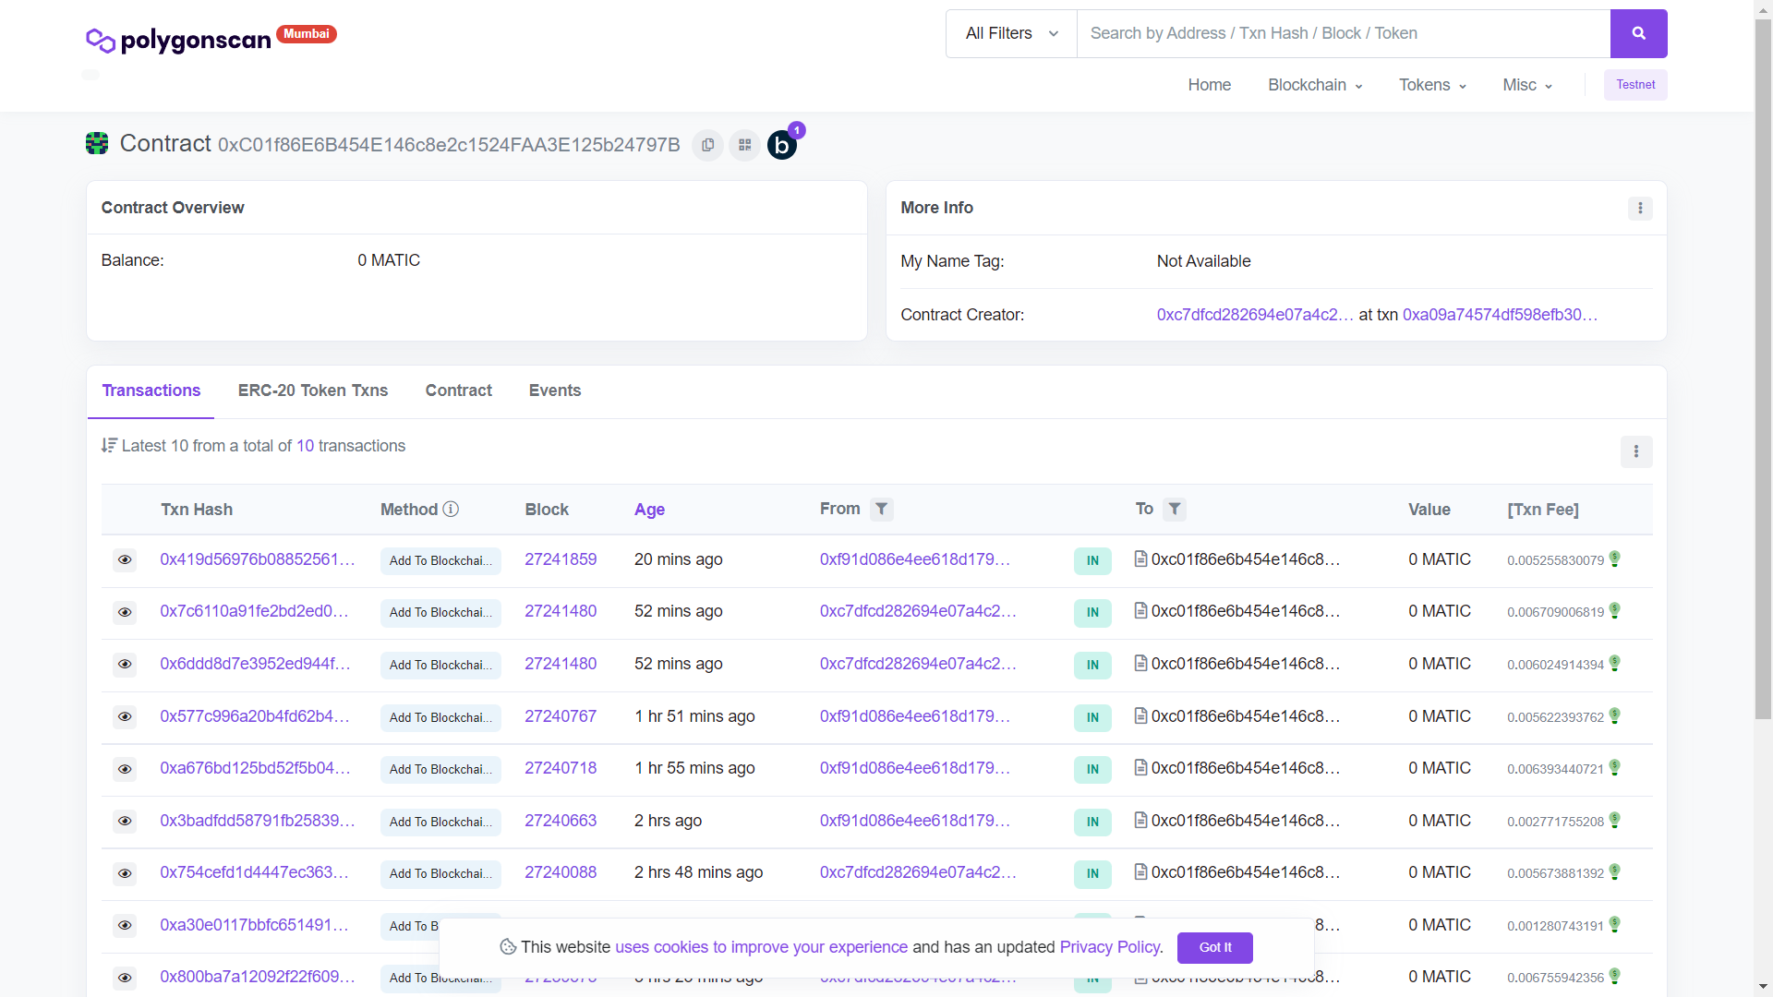The image size is (1773, 997).
Task: Click the Polygonscan logo
Action: 178,40
